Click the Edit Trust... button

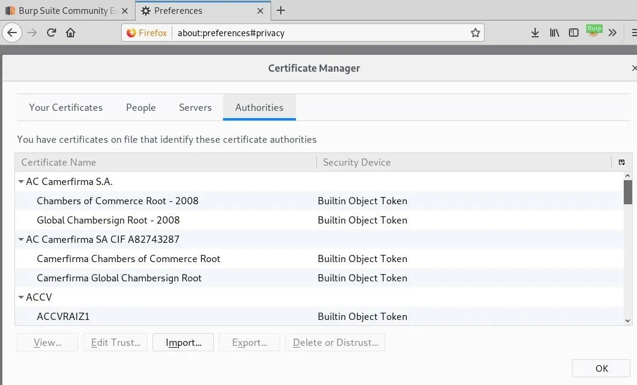[x=115, y=342]
